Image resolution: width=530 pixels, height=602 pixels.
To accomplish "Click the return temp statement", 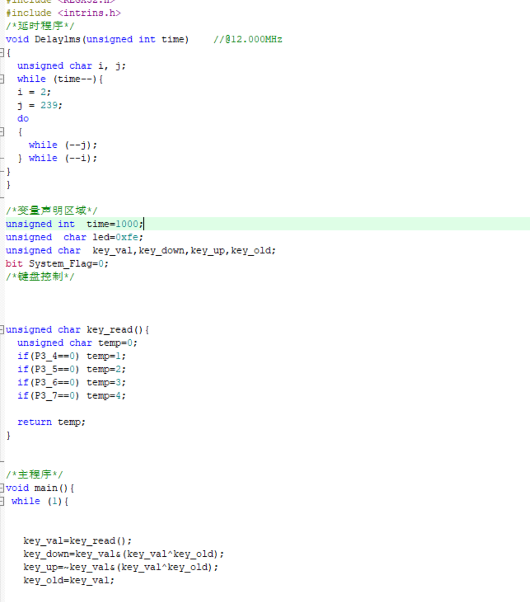I will coord(51,422).
